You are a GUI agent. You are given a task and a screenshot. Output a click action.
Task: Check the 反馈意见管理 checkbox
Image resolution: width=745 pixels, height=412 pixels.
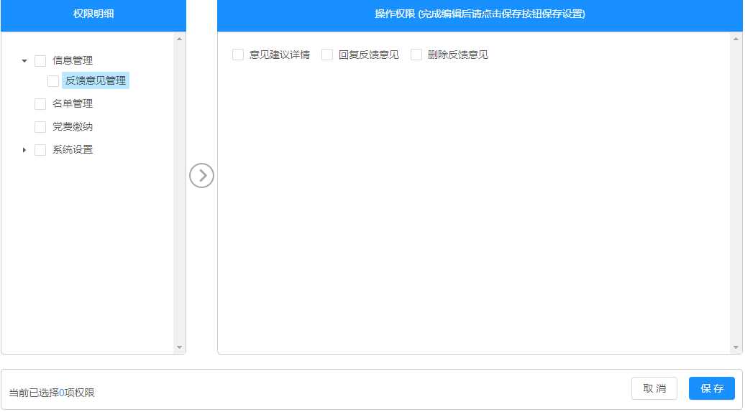point(53,81)
